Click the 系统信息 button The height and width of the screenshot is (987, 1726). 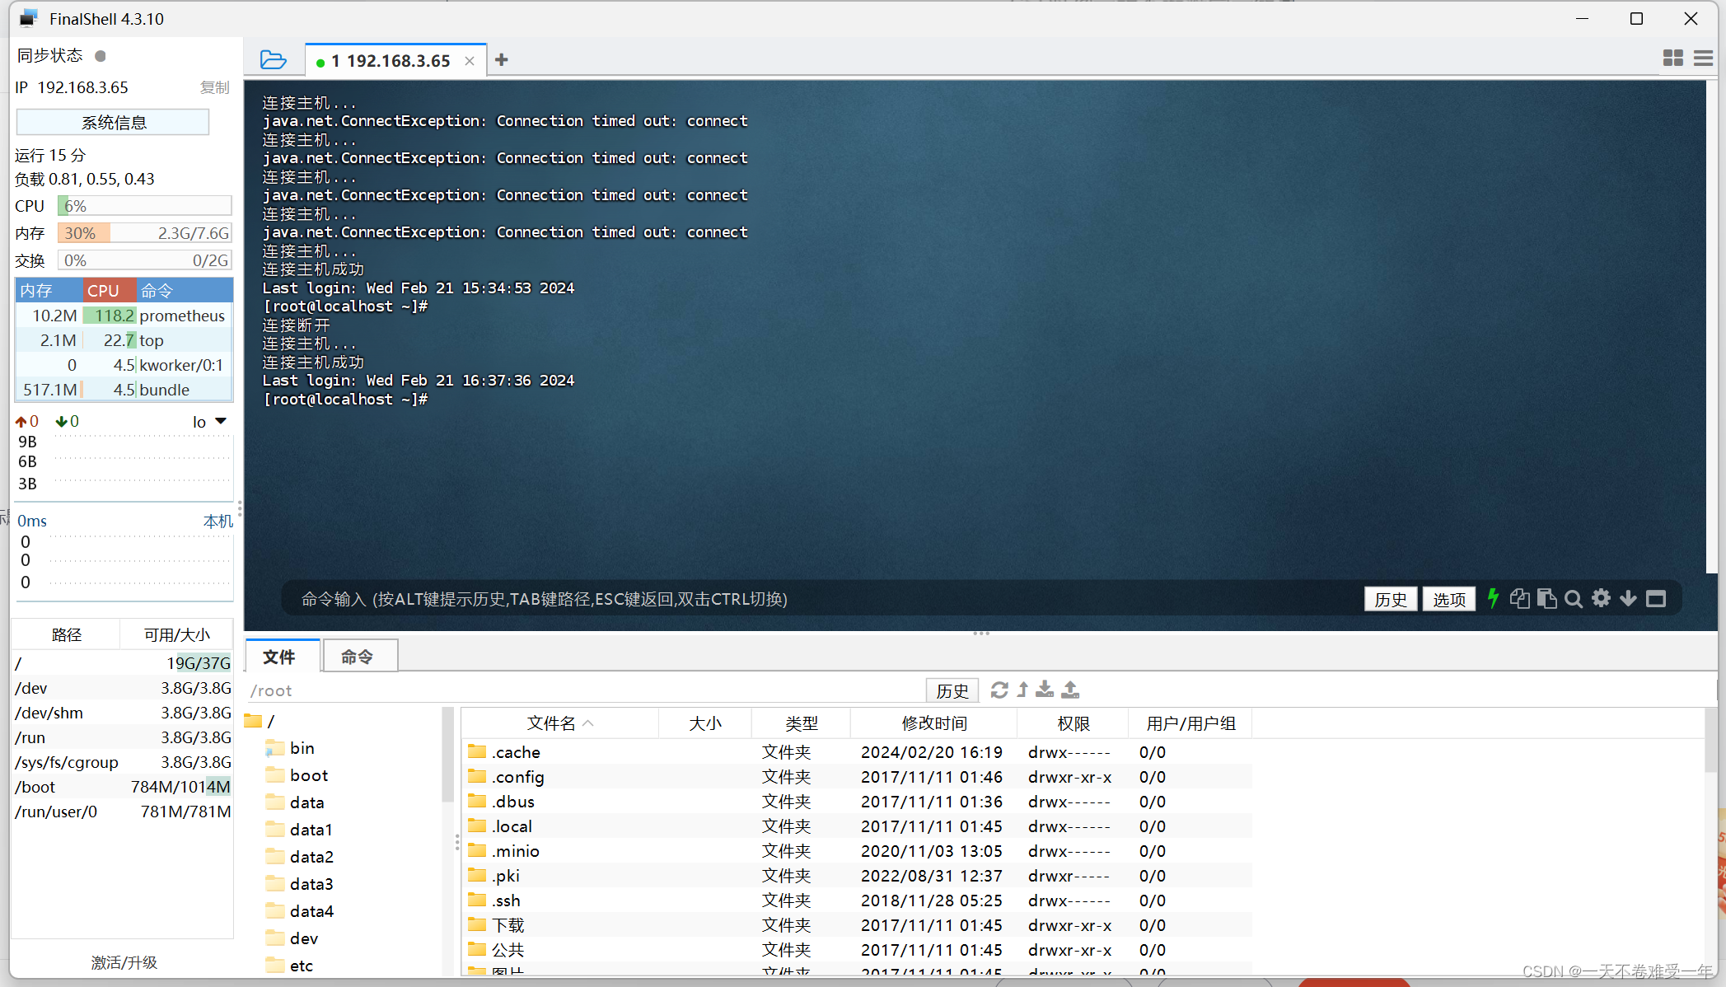112,121
